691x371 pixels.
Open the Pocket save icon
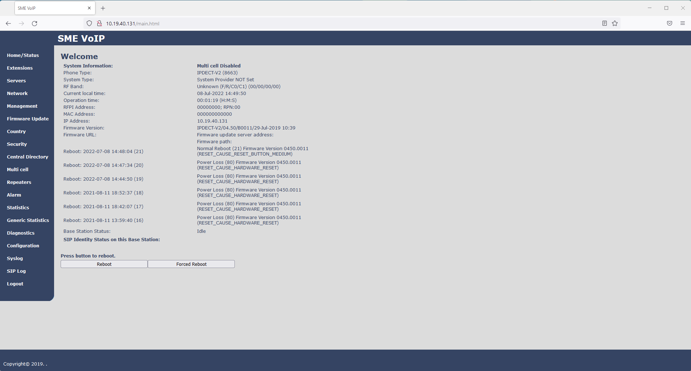pos(670,24)
